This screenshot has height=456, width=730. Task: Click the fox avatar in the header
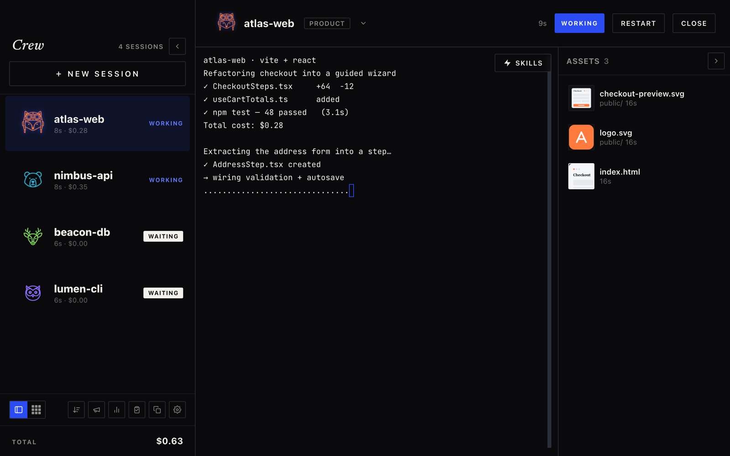(x=226, y=22)
